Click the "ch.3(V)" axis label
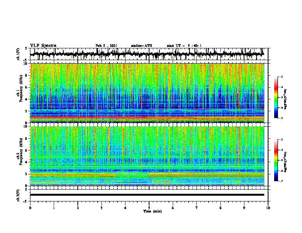The width and height of the screenshot is (302, 233). (x=18, y=195)
